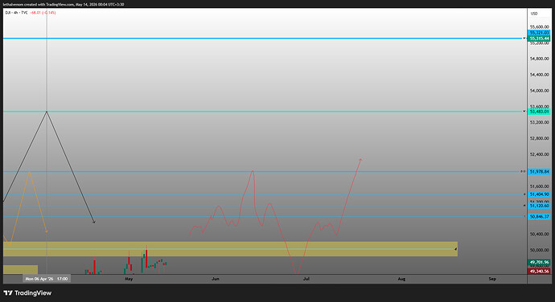Click the 52,400.00 price scale value

point(539,154)
